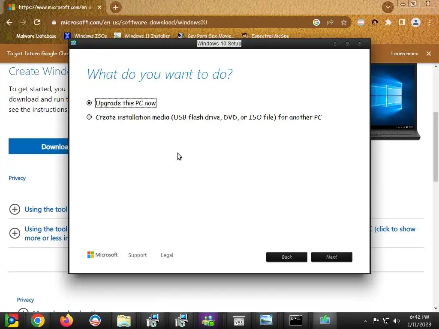Choose the 'Create installation media' radio option

(x=89, y=117)
